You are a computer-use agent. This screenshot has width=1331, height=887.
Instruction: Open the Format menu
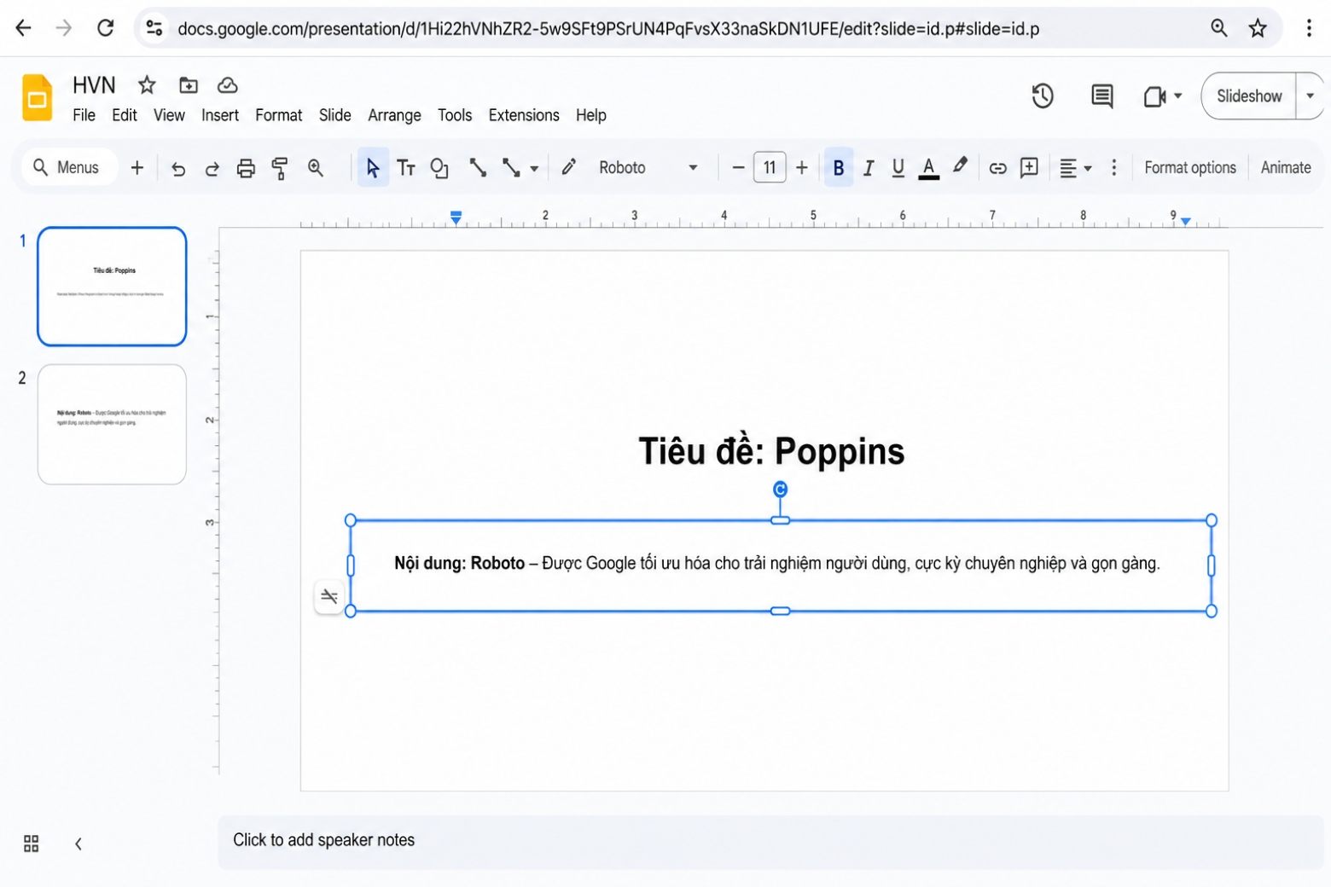[279, 115]
